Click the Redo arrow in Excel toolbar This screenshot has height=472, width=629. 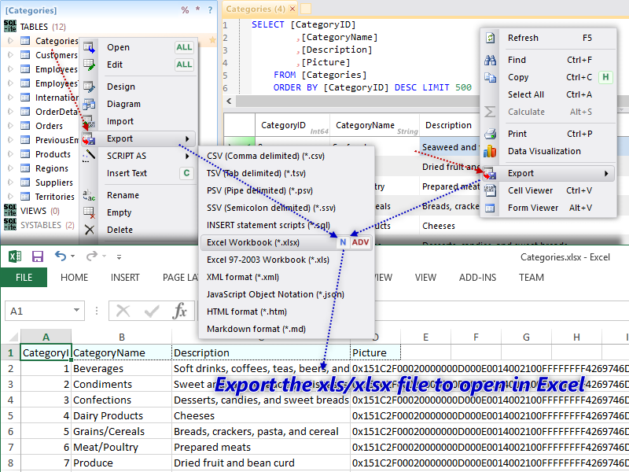(92, 256)
